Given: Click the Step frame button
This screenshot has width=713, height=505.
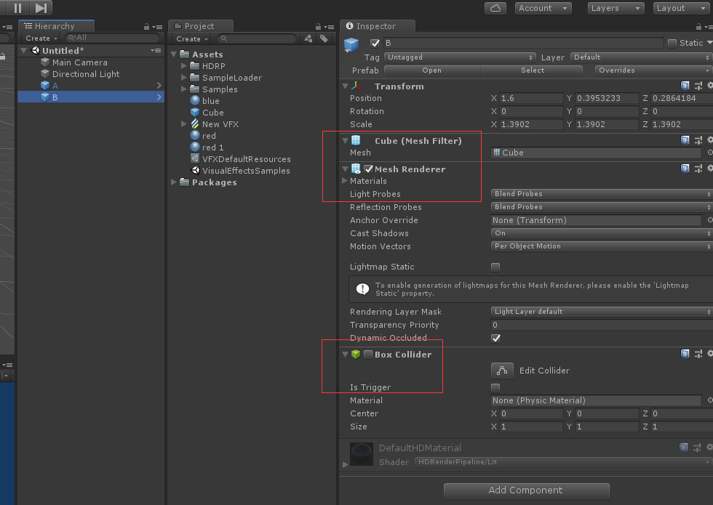Looking at the screenshot, I should (x=39, y=8).
